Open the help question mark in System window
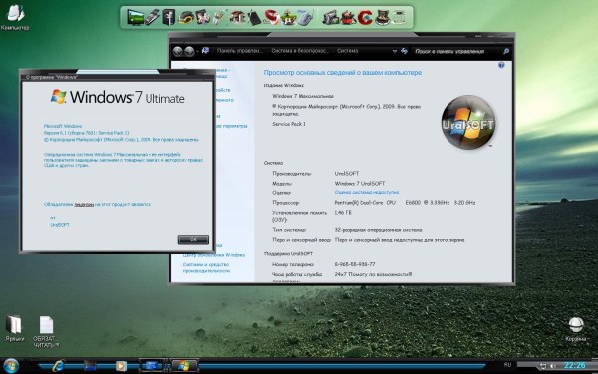 coord(501,65)
